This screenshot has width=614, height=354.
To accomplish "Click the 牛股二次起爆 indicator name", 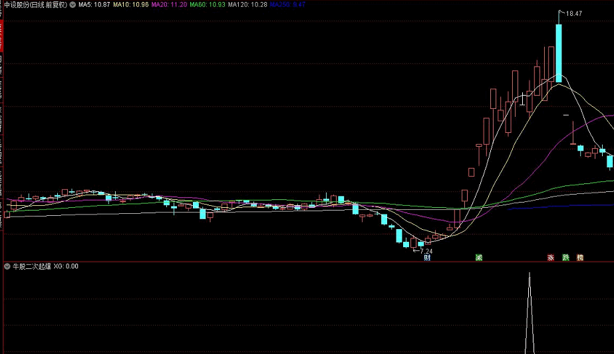I will coord(32,266).
